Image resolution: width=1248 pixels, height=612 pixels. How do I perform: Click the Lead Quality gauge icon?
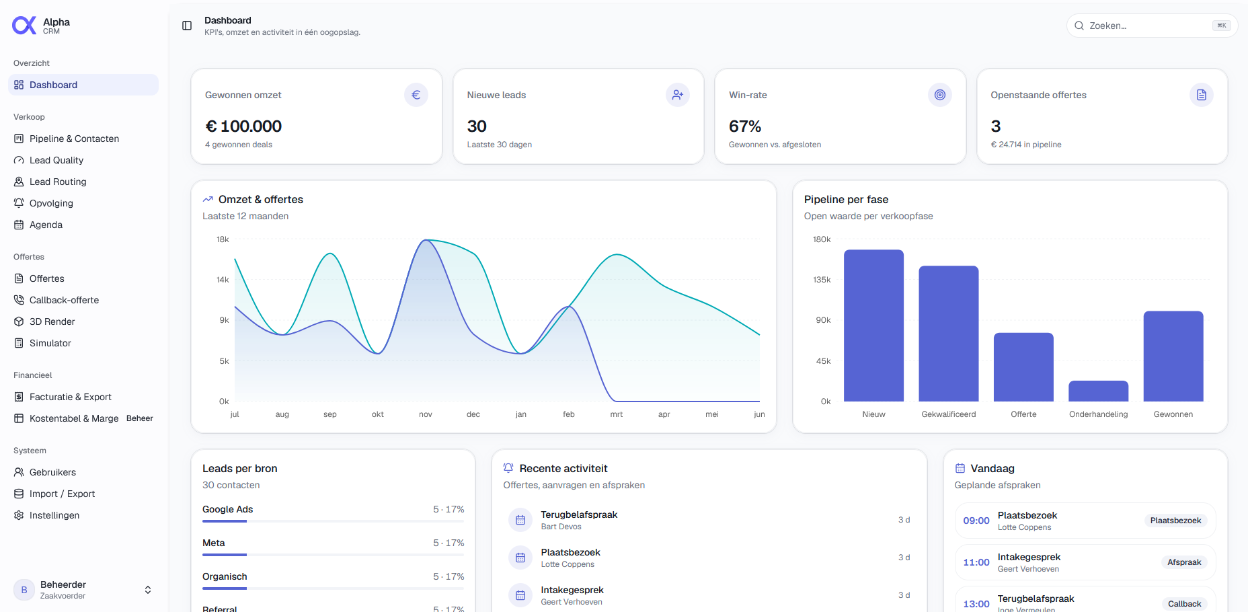point(19,160)
